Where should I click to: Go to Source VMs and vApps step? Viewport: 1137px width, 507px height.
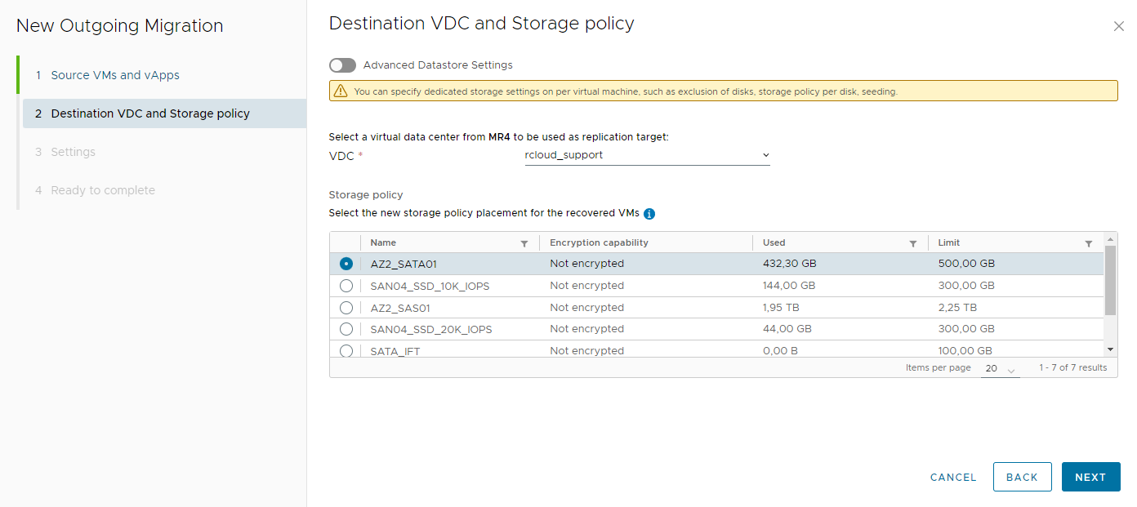click(115, 75)
